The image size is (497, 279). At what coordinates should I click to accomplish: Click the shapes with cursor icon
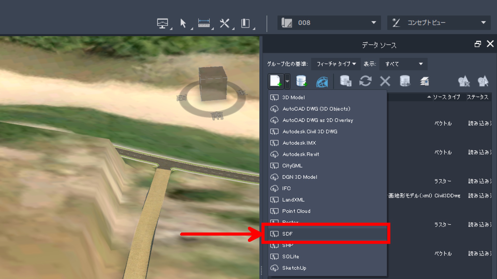[x=483, y=81]
